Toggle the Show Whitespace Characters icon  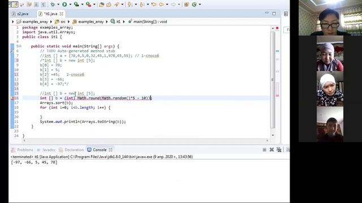point(43,5)
